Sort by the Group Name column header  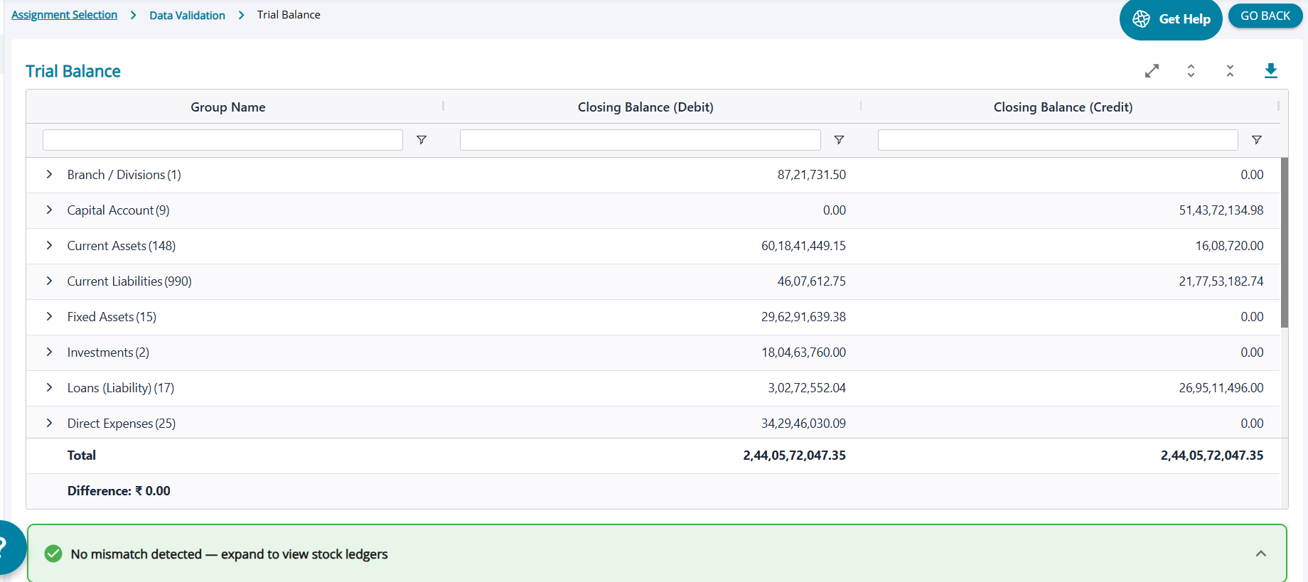point(228,107)
